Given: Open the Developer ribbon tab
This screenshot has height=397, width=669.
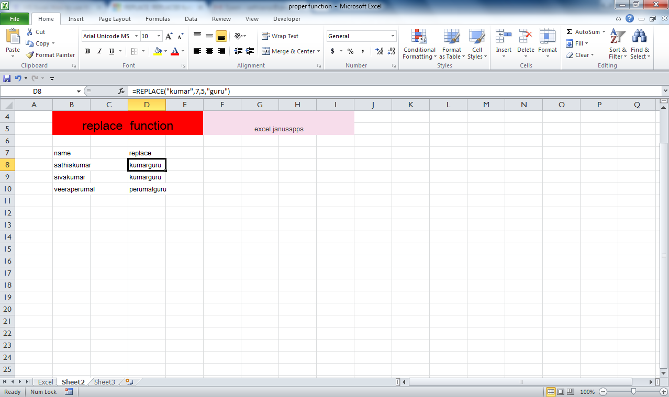Looking at the screenshot, I should click(287, 19).
